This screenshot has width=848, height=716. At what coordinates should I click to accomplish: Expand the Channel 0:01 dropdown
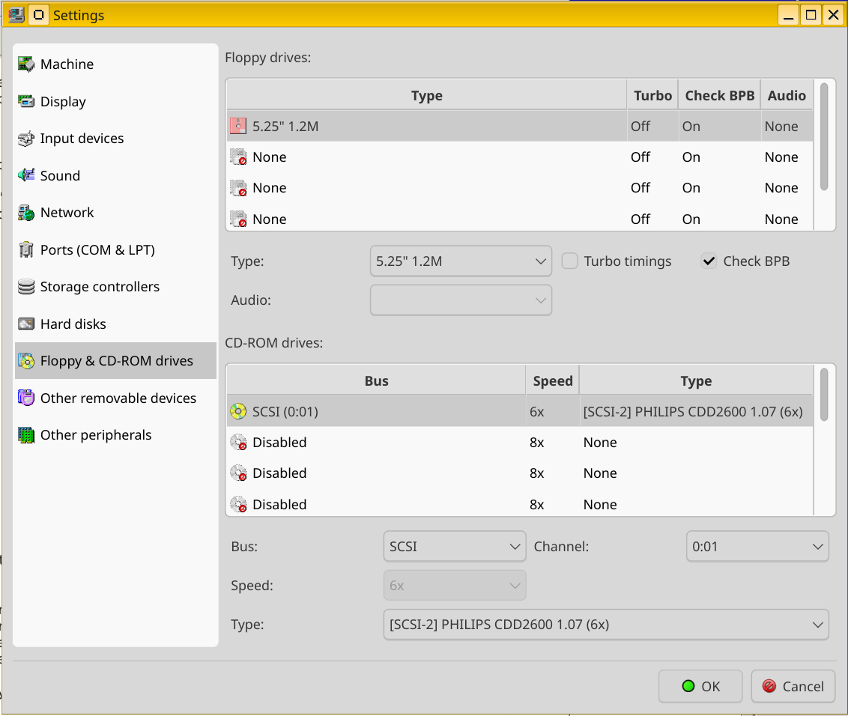[x=757, y=547]
